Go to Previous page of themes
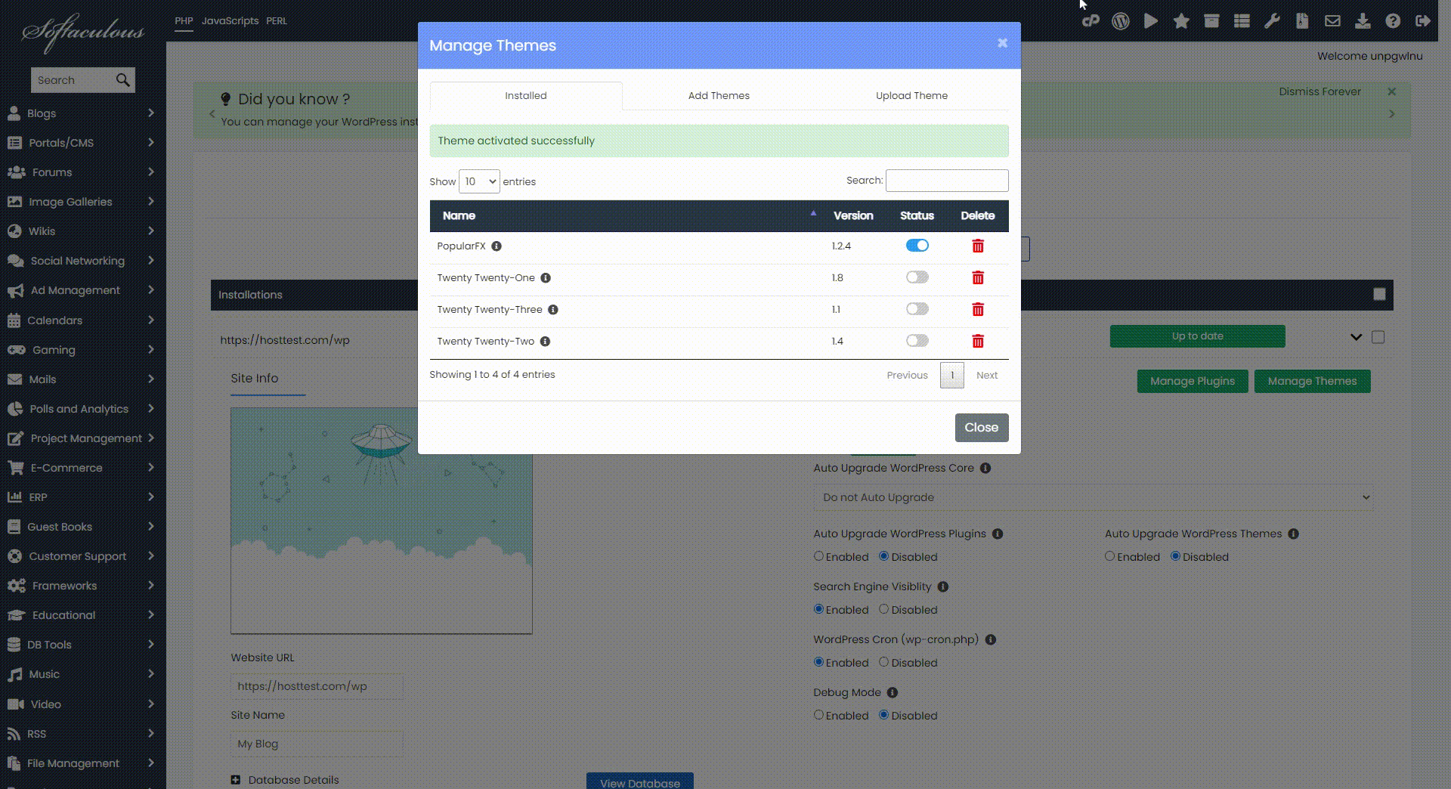This screenshot has width=1451, height=789. point(907,376)
